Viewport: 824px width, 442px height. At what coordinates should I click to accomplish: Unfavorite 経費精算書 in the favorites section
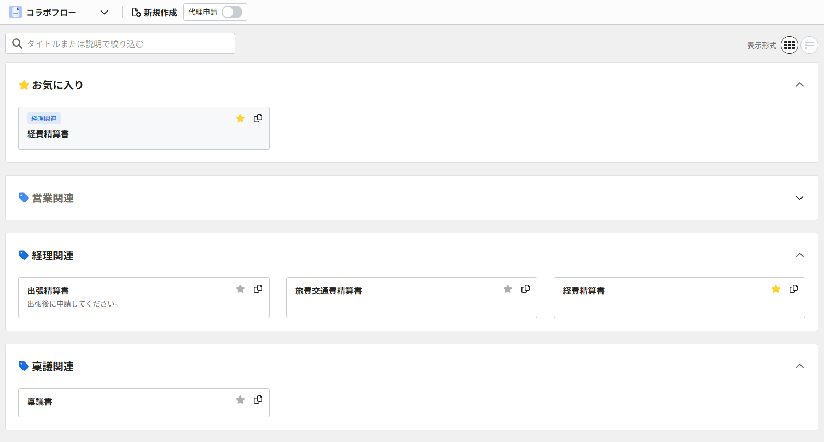(240, 118)
